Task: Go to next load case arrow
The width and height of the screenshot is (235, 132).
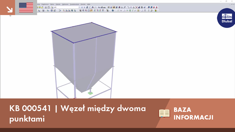Action: point(84,7)
